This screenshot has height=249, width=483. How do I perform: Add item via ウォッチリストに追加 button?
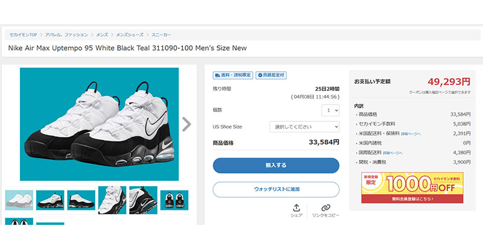coord(276,189)
